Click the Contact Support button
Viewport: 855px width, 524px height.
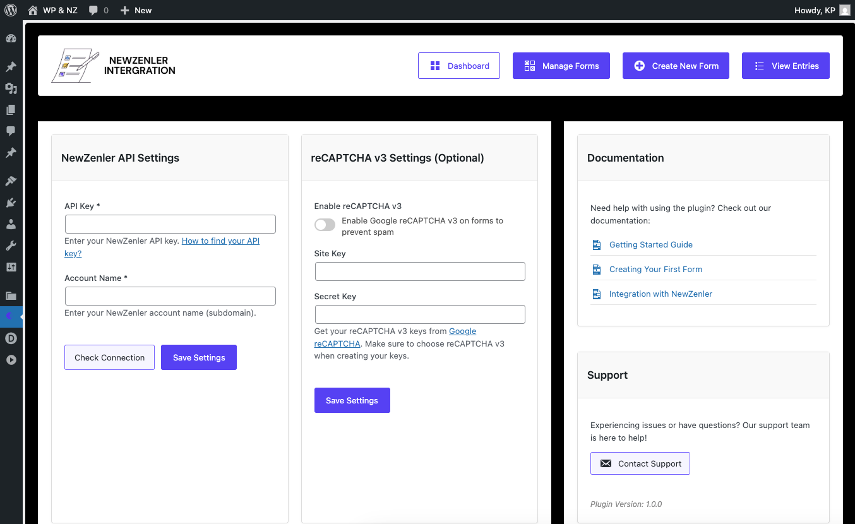pyautogui.click(x=640, y=463)
